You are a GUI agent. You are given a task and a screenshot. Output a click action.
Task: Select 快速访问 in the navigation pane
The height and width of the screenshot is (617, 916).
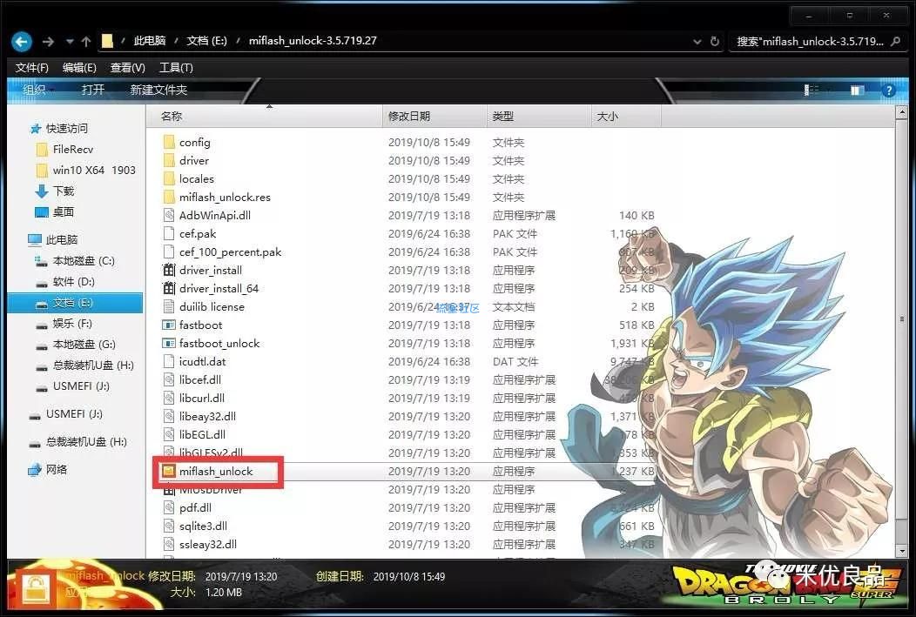coord(66,129)
